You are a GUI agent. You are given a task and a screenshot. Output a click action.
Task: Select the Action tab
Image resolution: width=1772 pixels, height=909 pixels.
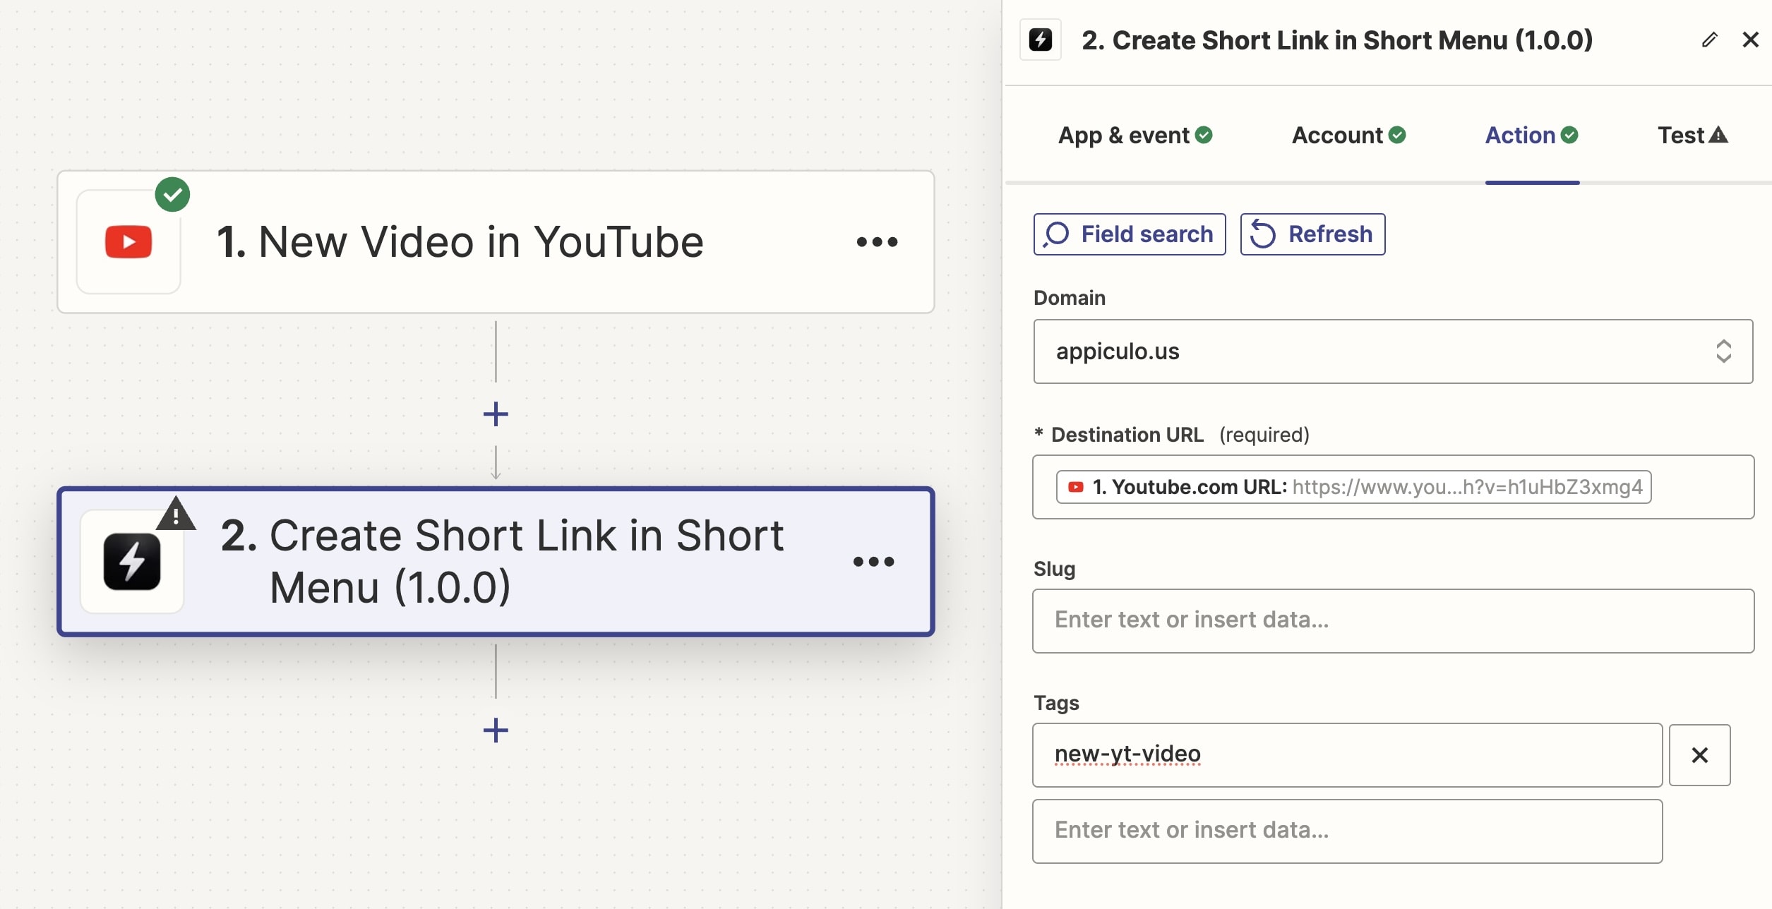coord(1532,135)
